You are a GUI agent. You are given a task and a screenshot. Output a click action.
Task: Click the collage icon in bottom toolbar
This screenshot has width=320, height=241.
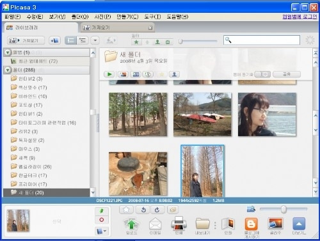pos(275,224)
